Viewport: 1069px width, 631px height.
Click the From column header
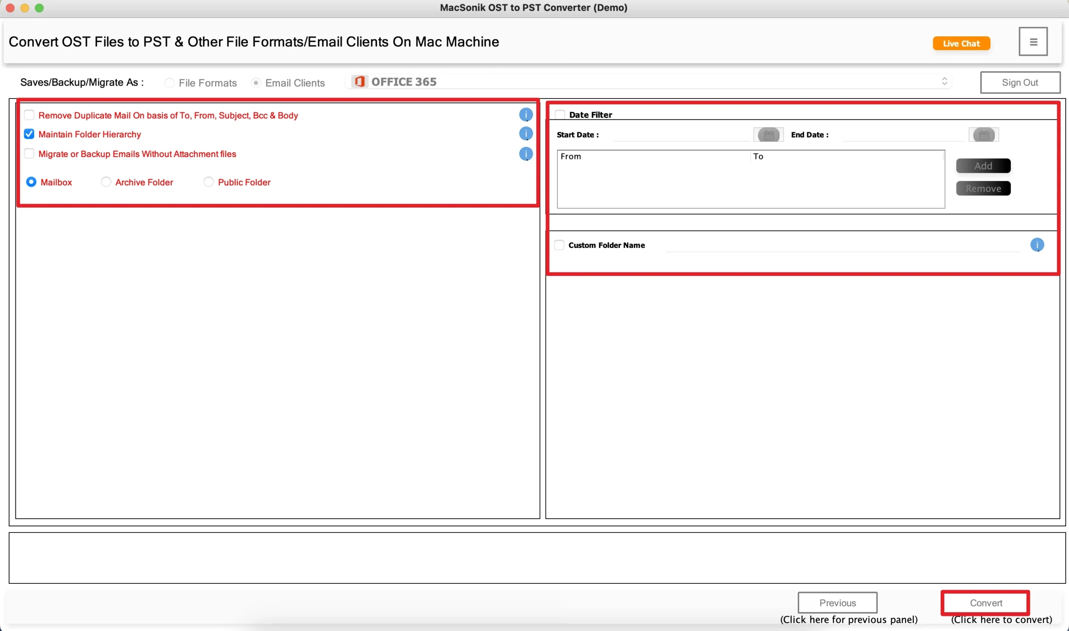[654, 156]
